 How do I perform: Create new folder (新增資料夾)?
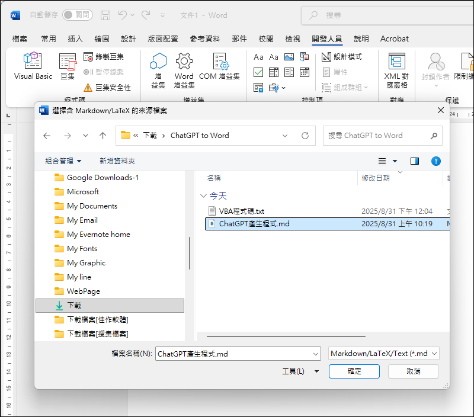coord(117,161)
